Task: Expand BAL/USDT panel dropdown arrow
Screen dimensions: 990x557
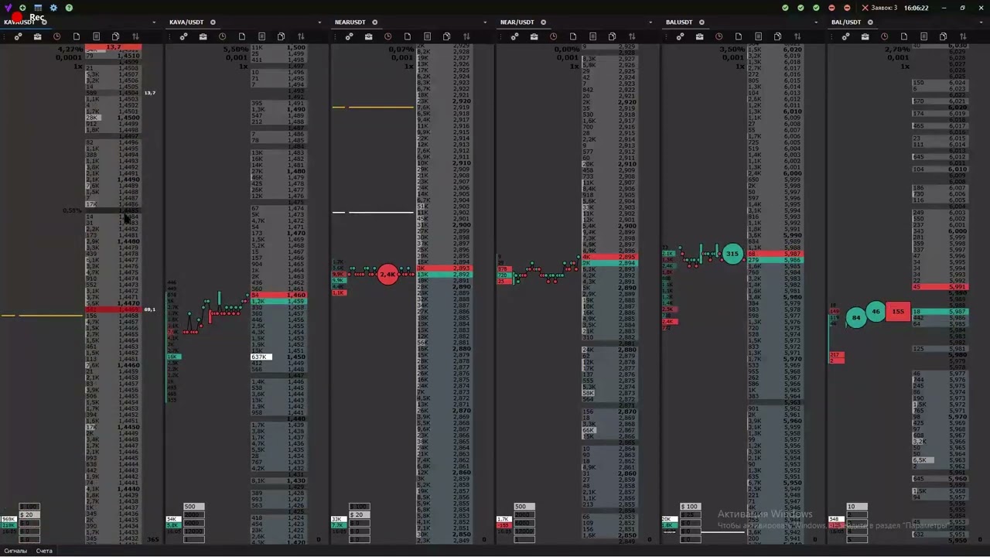Action: (x=981, y=22)
